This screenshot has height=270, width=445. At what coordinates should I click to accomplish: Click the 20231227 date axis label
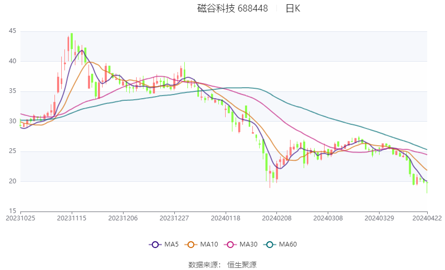pyautogui.click(x=174, y=218)
